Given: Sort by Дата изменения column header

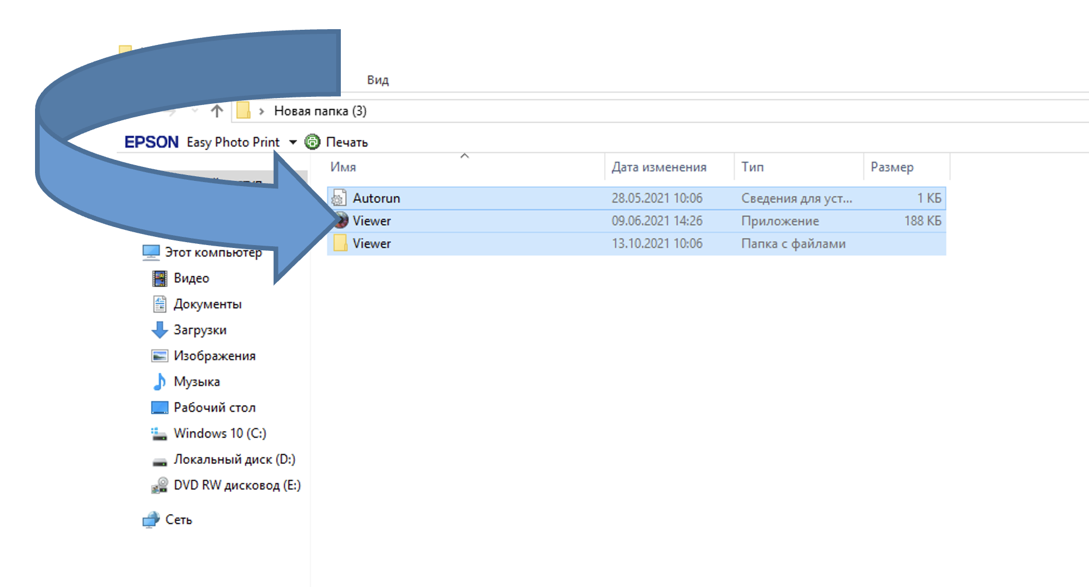Looking at the screenshot, I should (658, 167).
